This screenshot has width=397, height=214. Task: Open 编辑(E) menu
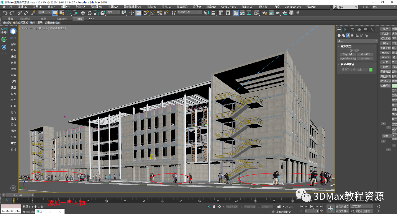(22, 6)
